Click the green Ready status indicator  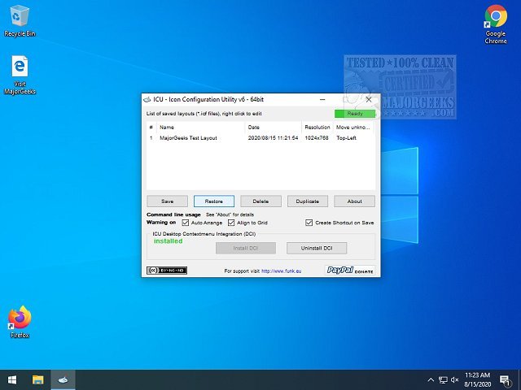point(355,114)
